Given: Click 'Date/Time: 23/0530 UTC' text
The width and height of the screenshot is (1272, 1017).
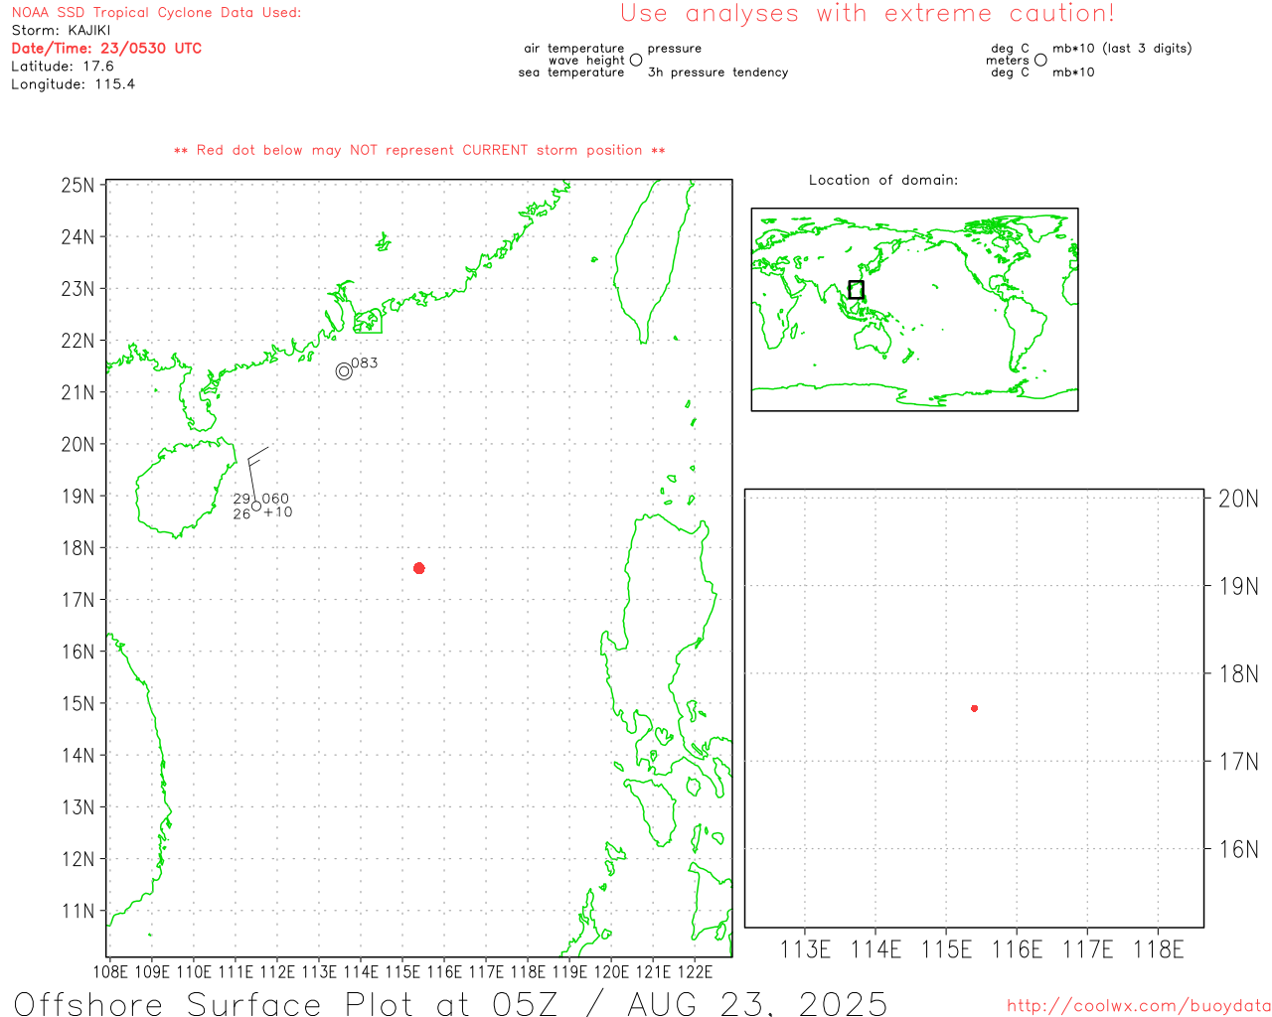Looking at the screenshot, I should [106, 48].
